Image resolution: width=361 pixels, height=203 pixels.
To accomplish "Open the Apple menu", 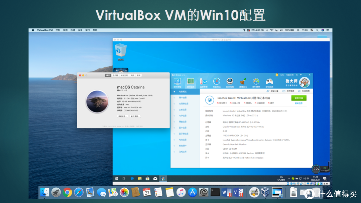I will (33, 30).
